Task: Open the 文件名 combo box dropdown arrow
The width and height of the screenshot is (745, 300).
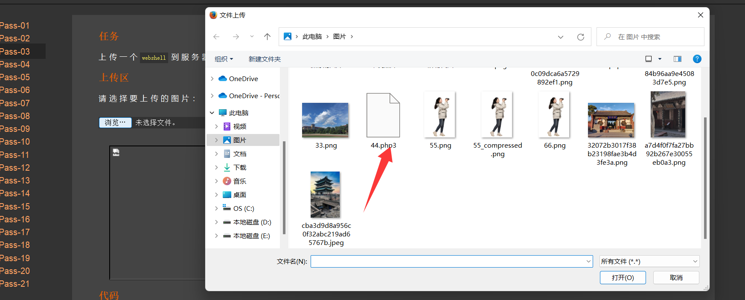Action: [588, 261]
